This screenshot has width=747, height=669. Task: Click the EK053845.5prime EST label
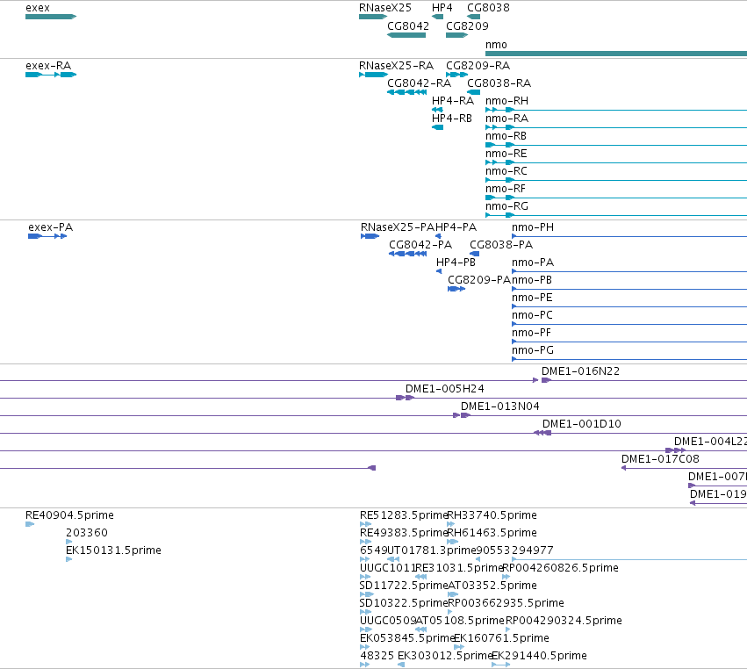[x=406, y=638]
